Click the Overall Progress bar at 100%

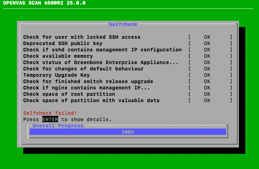pyautogui.click(x=128, y=132)
